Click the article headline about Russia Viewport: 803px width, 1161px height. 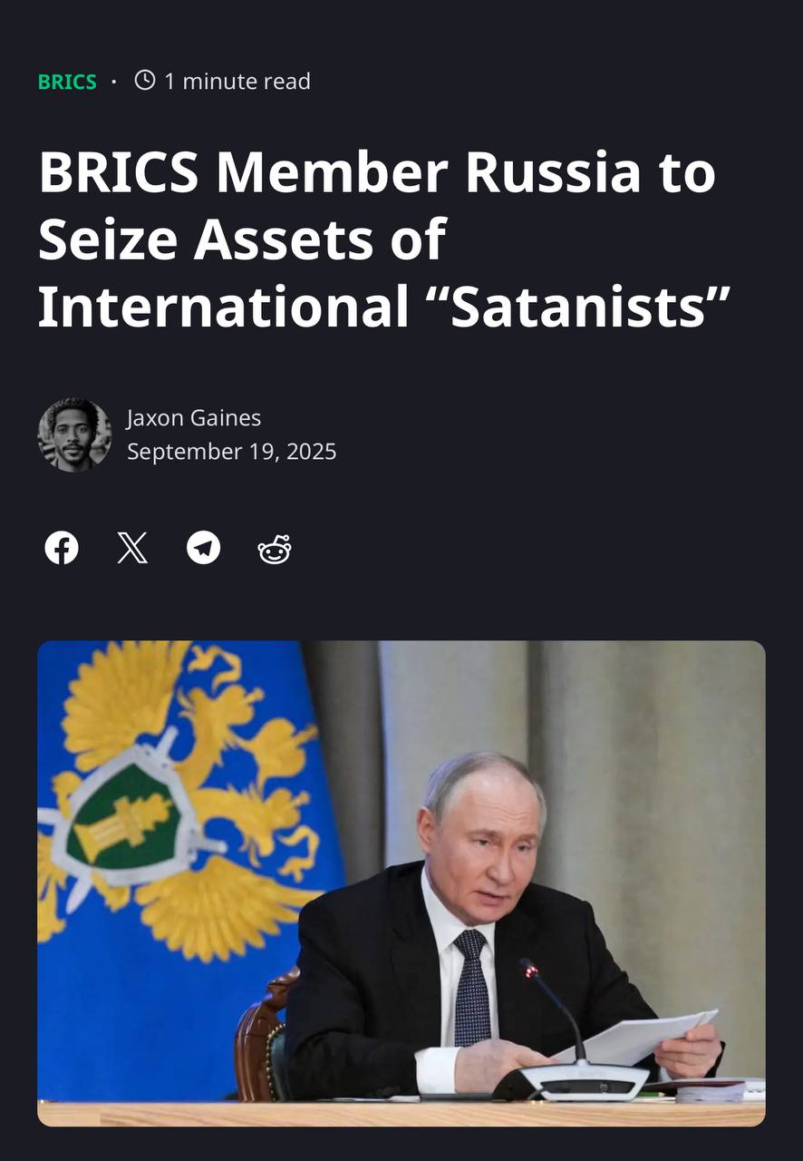click(377, 239)
